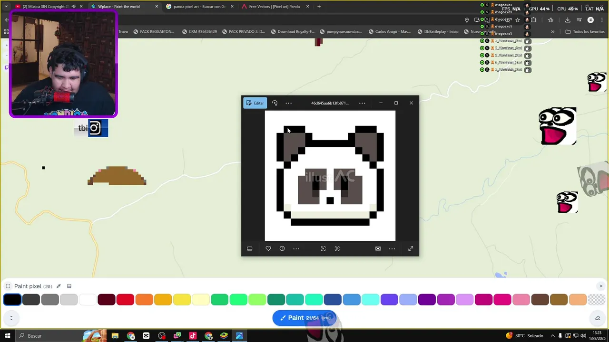The width and height of the screenshot is (609, 342).
Task: Switch to panda pixel art Google tab
Action: pos(199,7)
